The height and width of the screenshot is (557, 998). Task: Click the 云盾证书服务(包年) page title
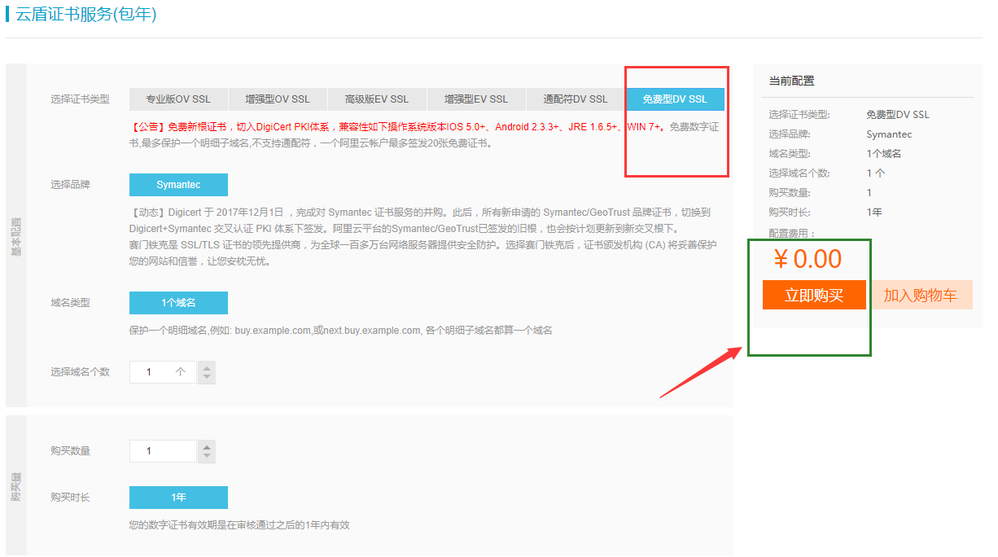click(x=86, y=15)
